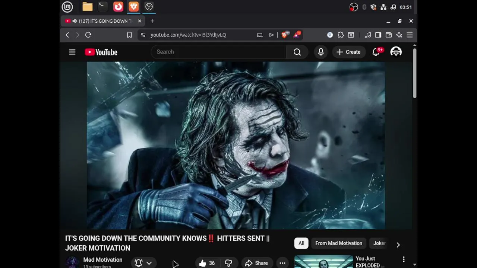Search with voice microphone button
Image resolution: width=477 pixels, height=268 pixels.
pos(321,52)
